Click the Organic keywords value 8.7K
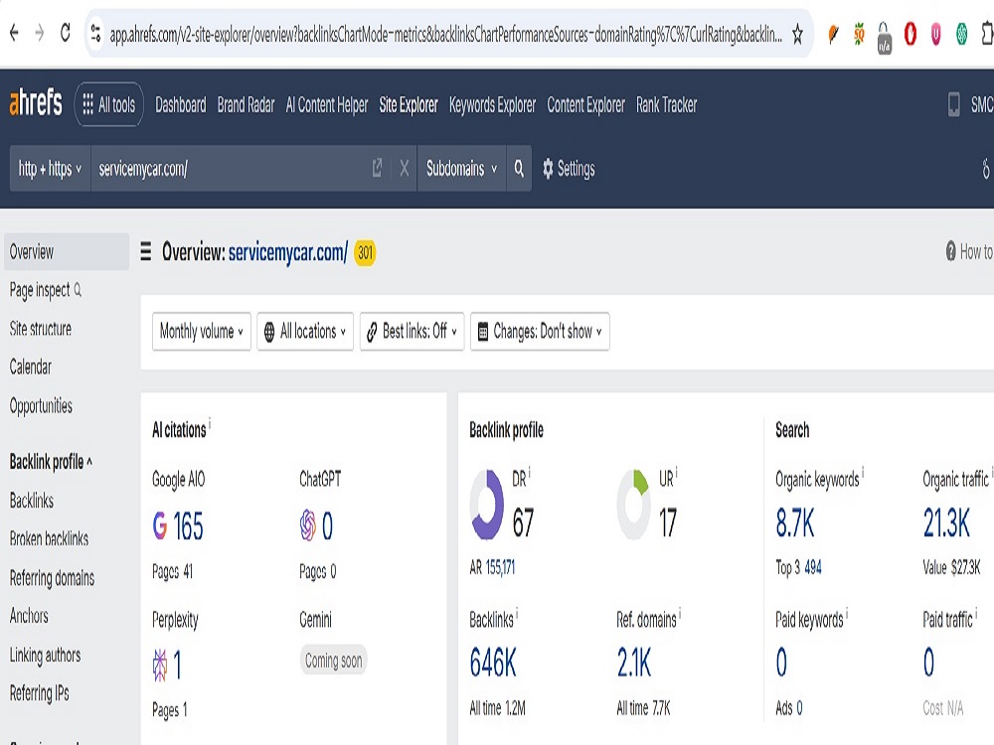Screen dimensions: 994x745 tap(795, 523)
